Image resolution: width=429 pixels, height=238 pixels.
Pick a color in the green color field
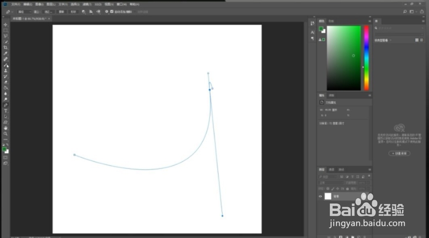click(x=344, y=58)
